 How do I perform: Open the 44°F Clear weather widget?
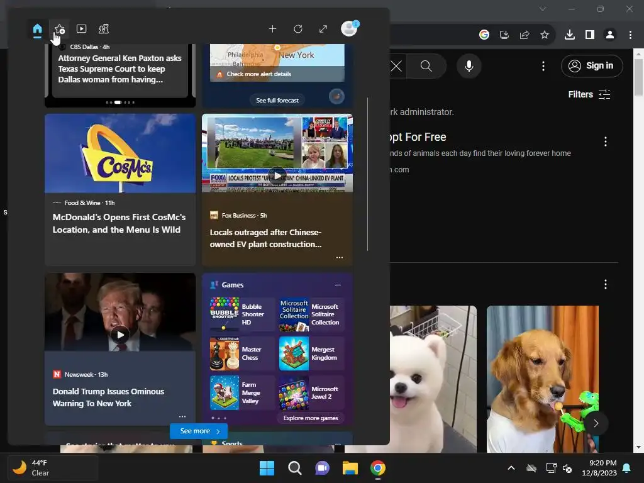point(53,468)
